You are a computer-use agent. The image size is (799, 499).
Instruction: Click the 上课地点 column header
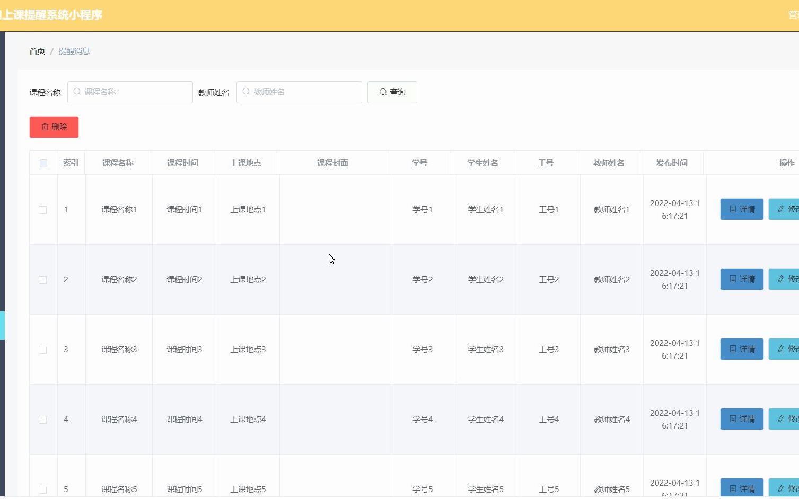click(x=245, y=163)
